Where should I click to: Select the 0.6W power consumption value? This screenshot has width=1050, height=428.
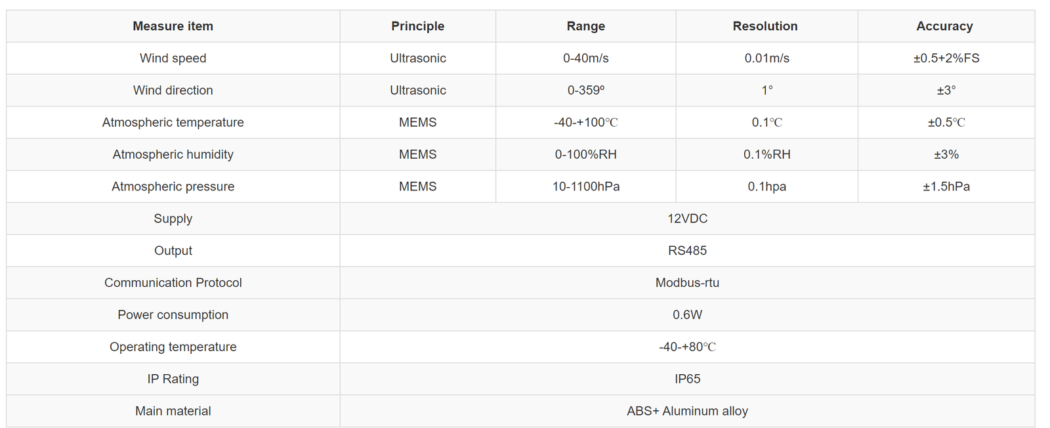687,315
